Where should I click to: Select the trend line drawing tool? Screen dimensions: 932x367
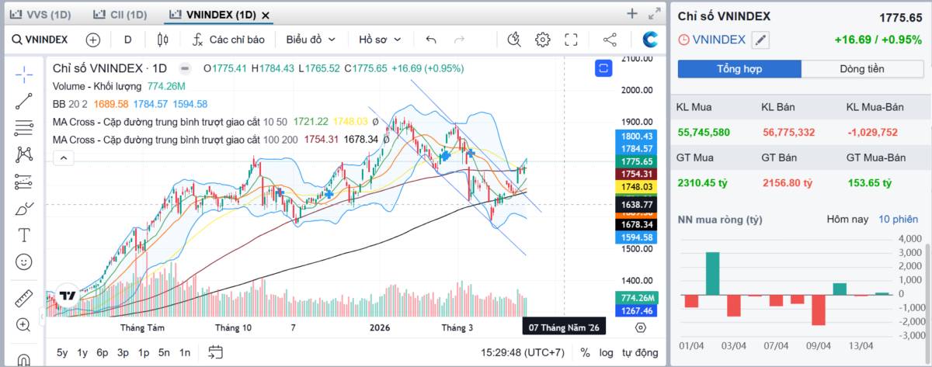24,100
